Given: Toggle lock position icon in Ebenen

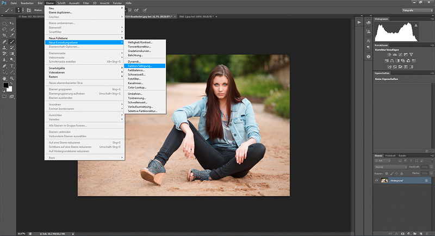Looking at the screenshot, I should coord(397,173).
